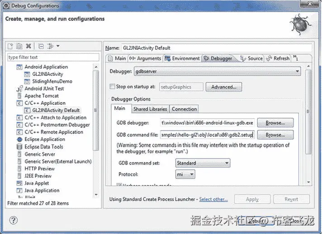Select the Android JUnit Test entry
Screen dimensions: 322x234
click(44, 89)
